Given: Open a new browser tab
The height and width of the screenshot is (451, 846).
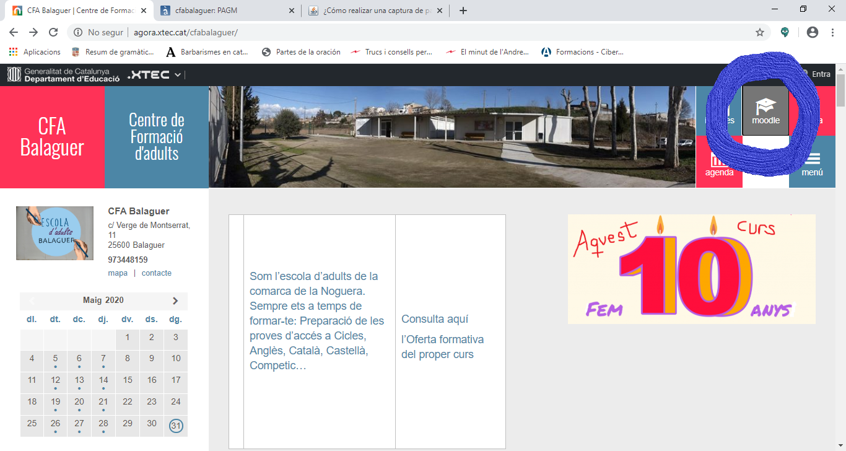Looking at the screenshot, I should click(463, 11).
